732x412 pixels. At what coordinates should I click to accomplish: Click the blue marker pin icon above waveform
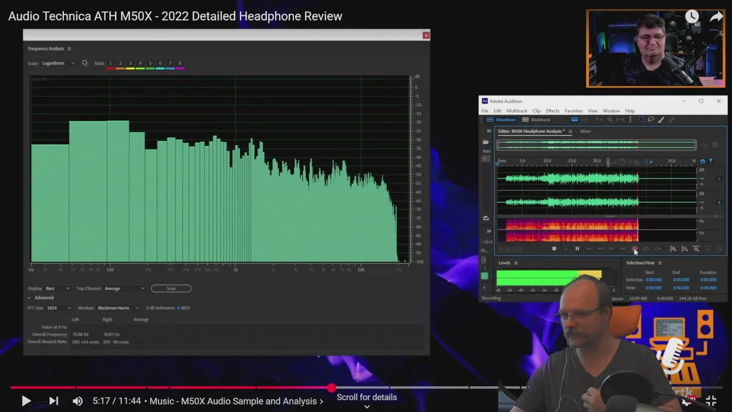[x=711, y=161]
